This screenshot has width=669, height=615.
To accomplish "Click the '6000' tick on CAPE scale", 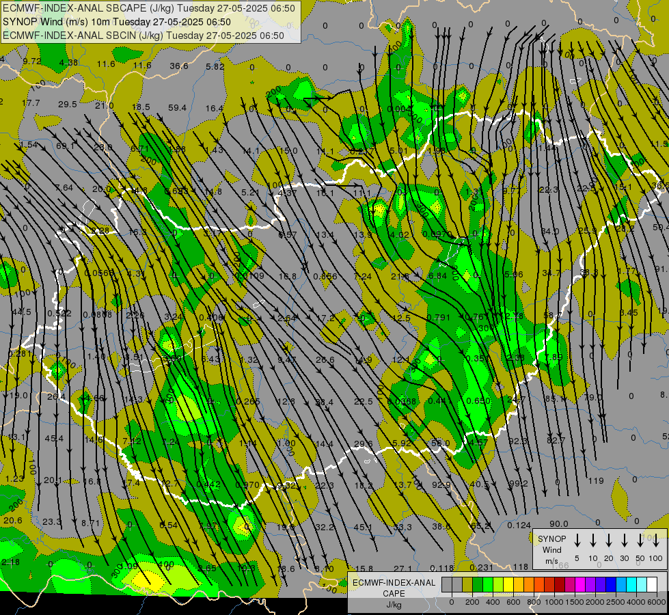I will point(657,602).
